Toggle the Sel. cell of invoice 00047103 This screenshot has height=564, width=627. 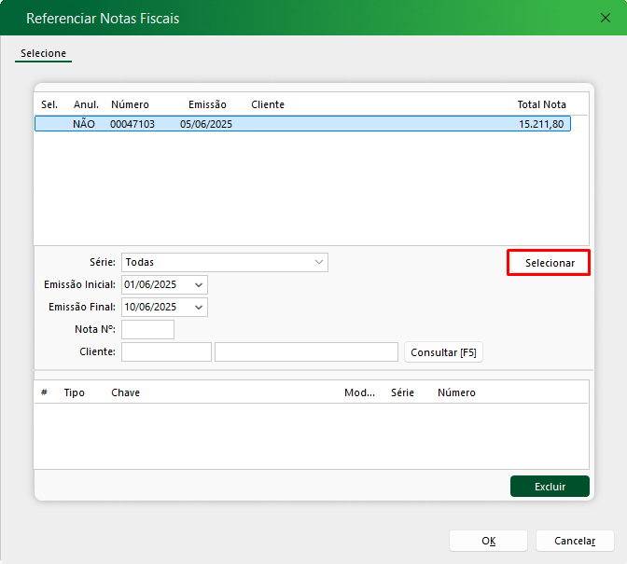pos(49,124)
